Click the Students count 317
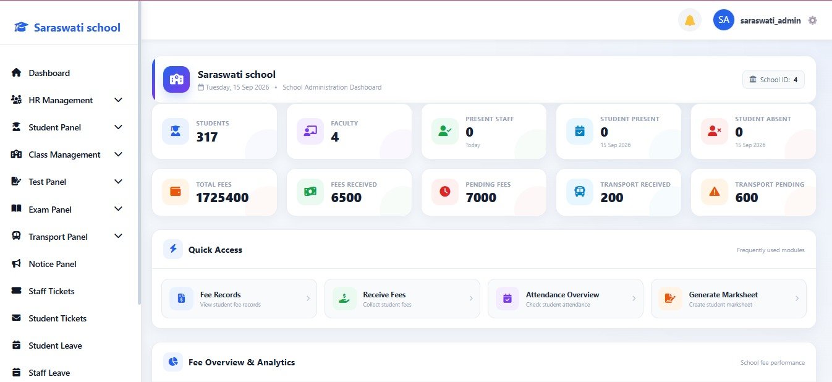This screenshot has width=832, height=382. click(x=207, y=137)
